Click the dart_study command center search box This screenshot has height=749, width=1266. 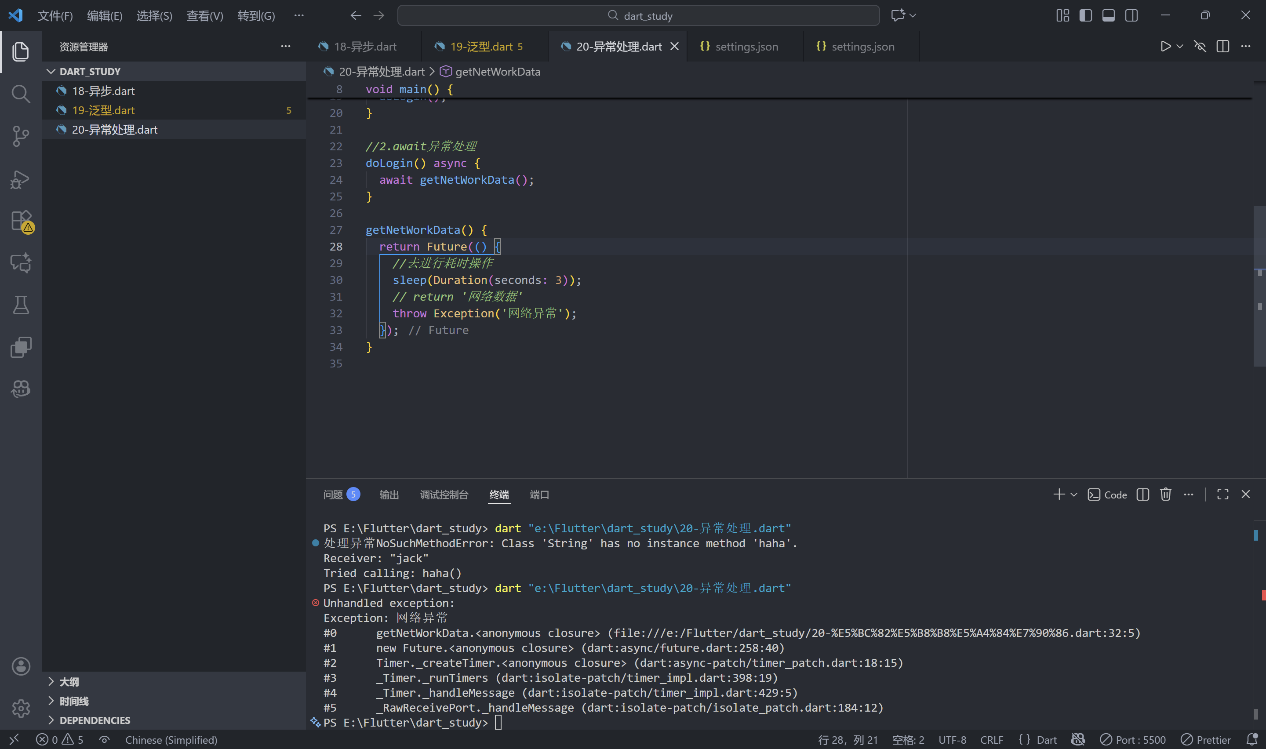(638, 16)
